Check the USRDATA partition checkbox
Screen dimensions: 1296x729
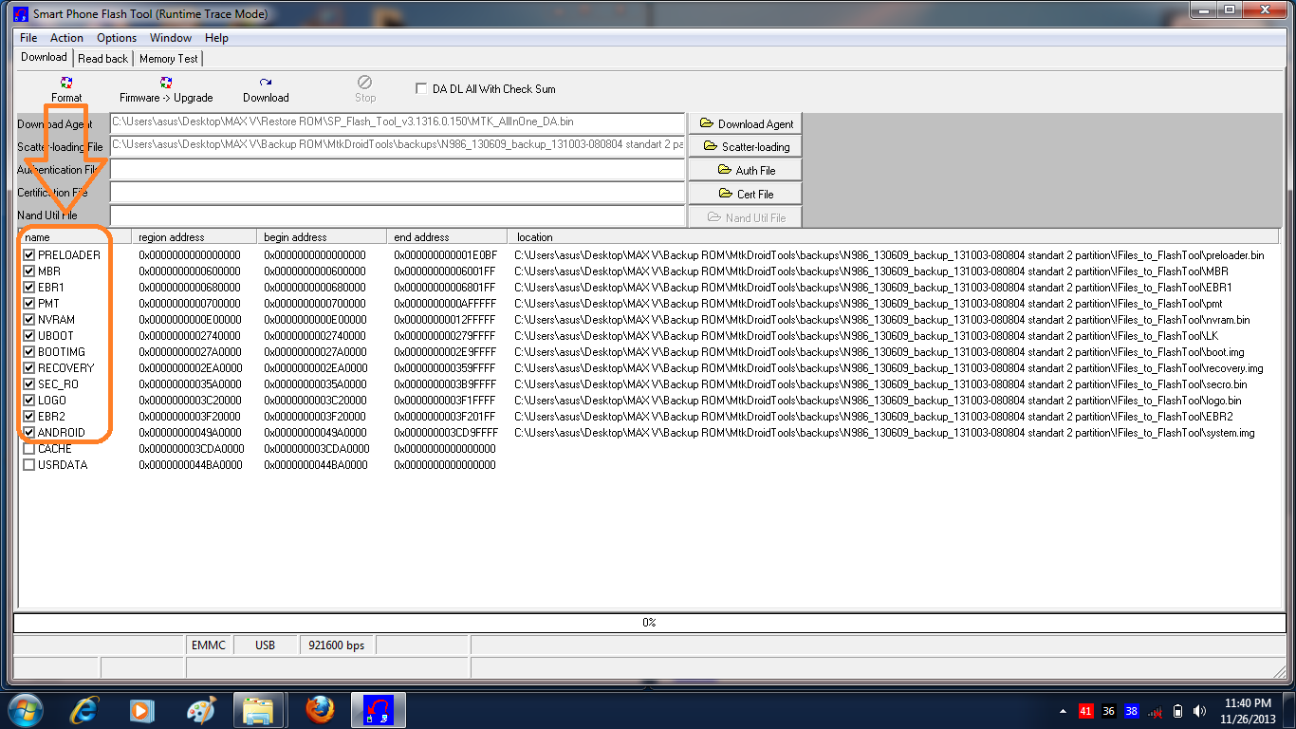point(29,464)
